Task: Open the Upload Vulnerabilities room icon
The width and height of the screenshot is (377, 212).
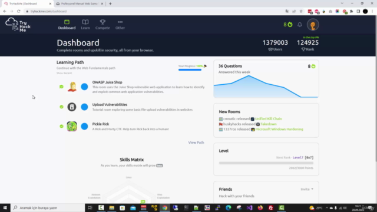Action: pyautogui.click(x=72, y=107)
